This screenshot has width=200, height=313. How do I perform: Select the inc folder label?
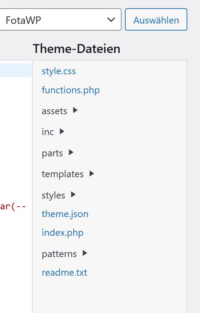click(x=48, y=132)
